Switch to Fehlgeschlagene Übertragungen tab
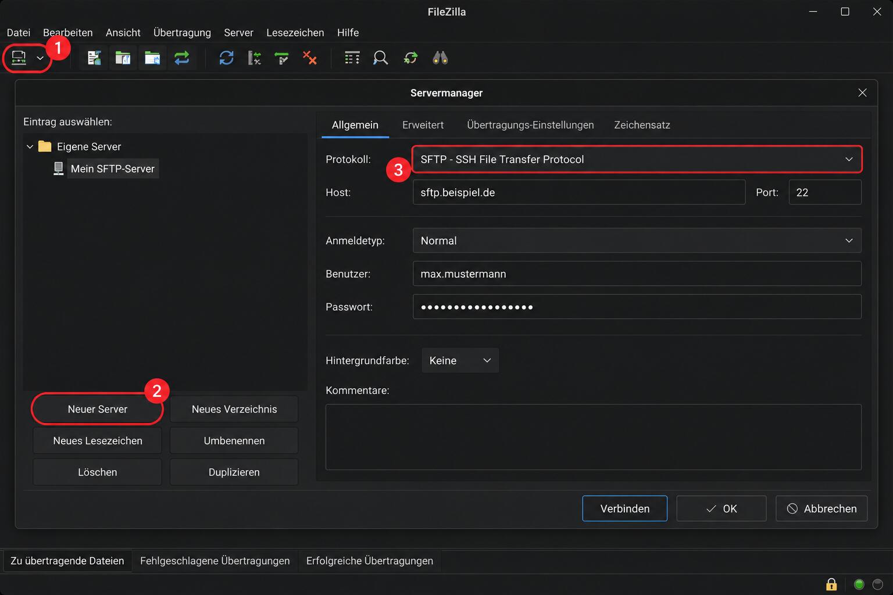 tap(215, 561)
